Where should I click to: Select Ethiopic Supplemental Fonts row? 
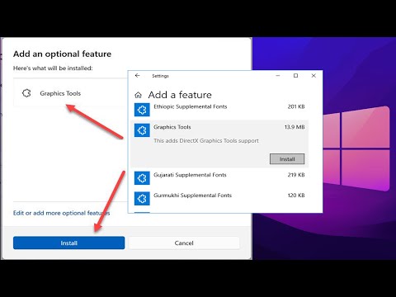pyautogui.click(x=219, y=110)
